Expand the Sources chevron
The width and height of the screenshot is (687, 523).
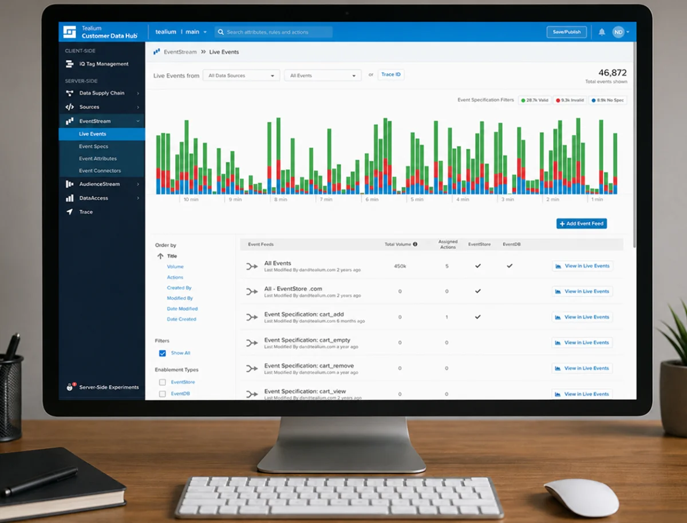pyautogui.click(x=138, y=107)
